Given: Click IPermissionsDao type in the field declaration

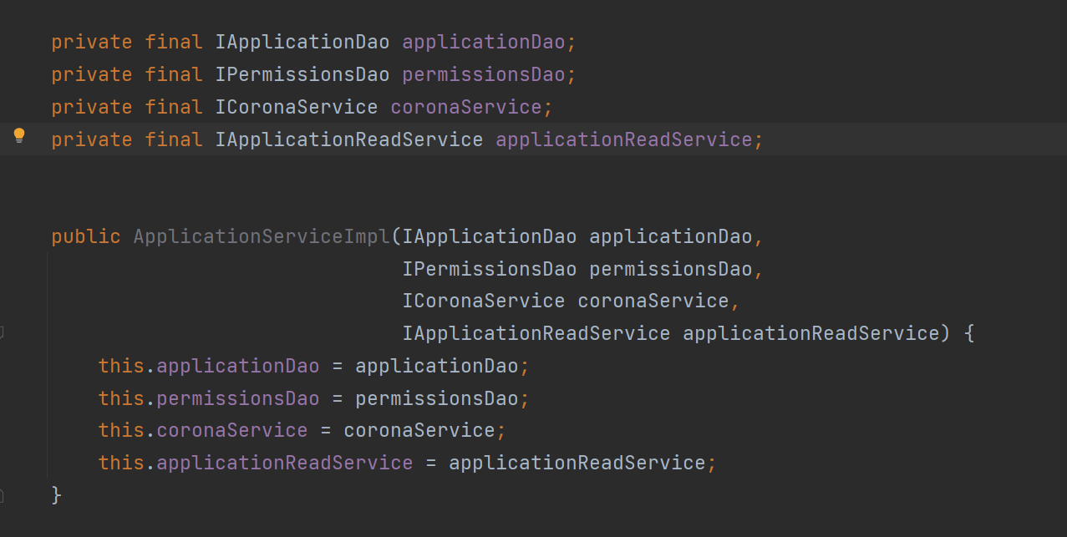Looking at the screenshot, I should pyautogui.click(x=302, y=74).
